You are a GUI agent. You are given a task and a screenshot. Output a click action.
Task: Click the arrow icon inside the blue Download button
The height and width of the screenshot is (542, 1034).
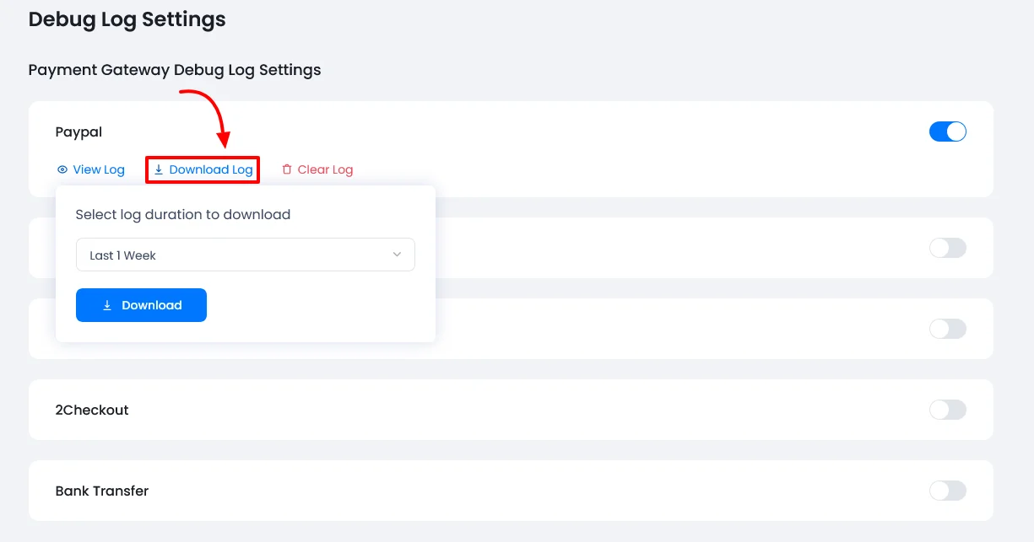[107, 305]
